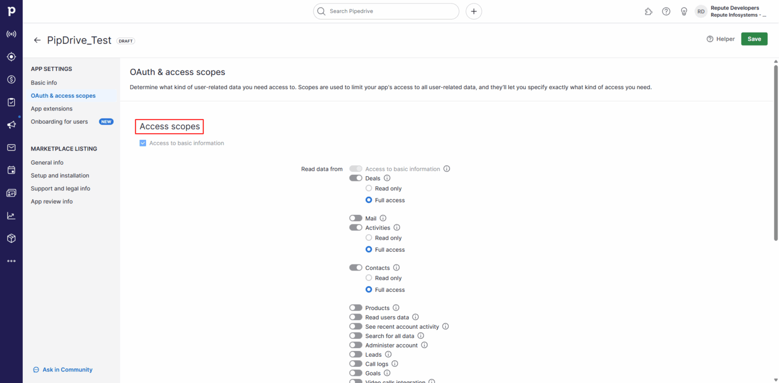Enable the Leads scope toggle
Screen dimensions: 779x383
coord(356,355)
